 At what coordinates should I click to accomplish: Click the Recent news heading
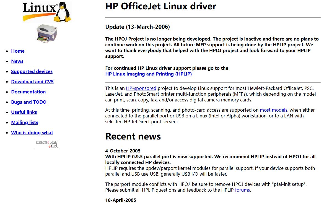click(x=133, y=136)
